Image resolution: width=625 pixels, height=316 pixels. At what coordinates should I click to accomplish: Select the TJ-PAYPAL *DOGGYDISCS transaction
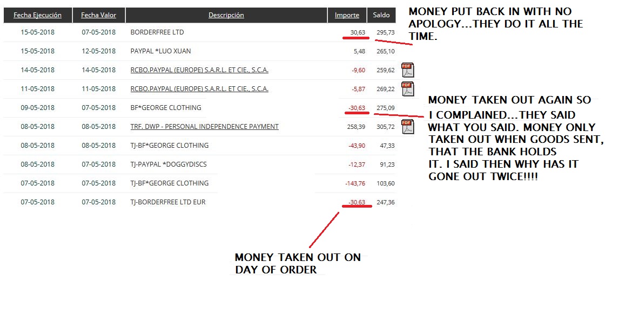(x=169, y=164)
